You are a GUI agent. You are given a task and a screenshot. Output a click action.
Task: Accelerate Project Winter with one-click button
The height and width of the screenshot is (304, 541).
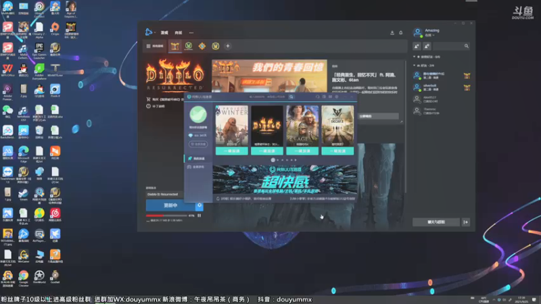tap(231, 151)
